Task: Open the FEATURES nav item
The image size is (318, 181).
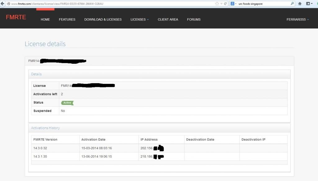Action: click(67, 19)
